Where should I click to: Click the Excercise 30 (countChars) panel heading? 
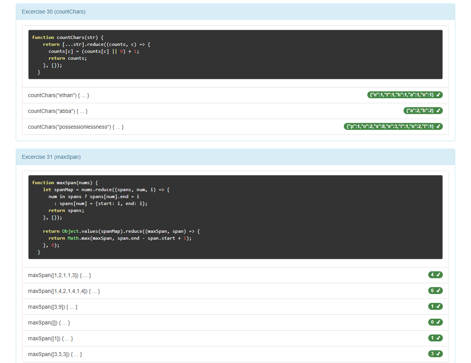pos(235,12)
